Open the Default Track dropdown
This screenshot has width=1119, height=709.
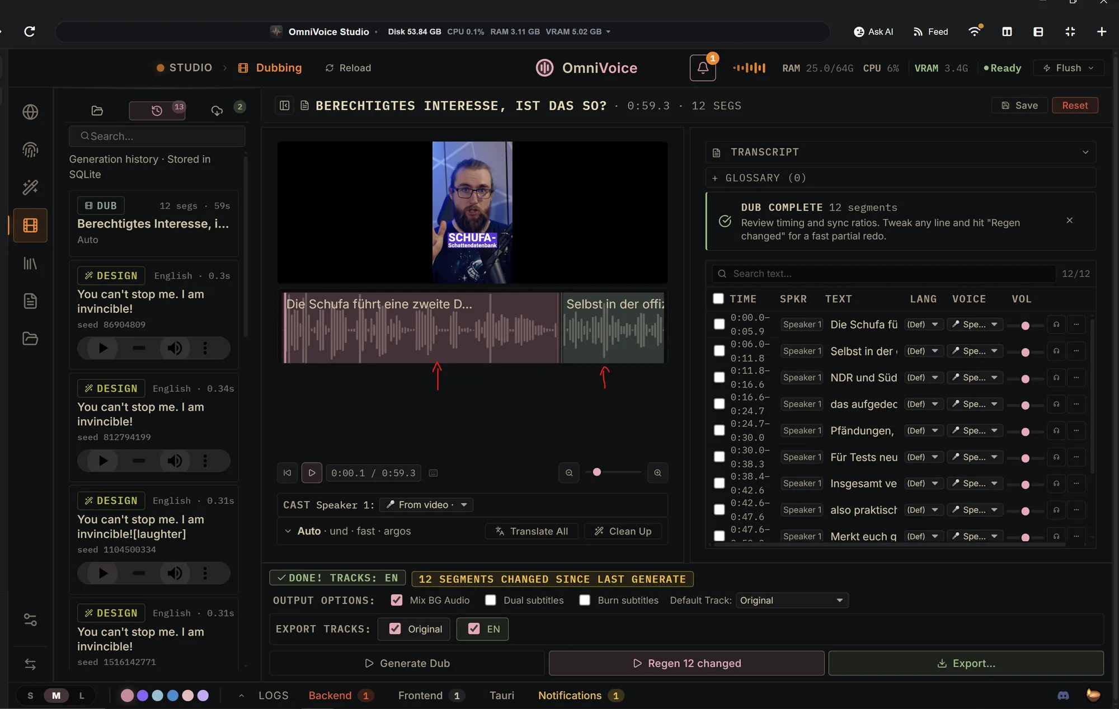792,600
